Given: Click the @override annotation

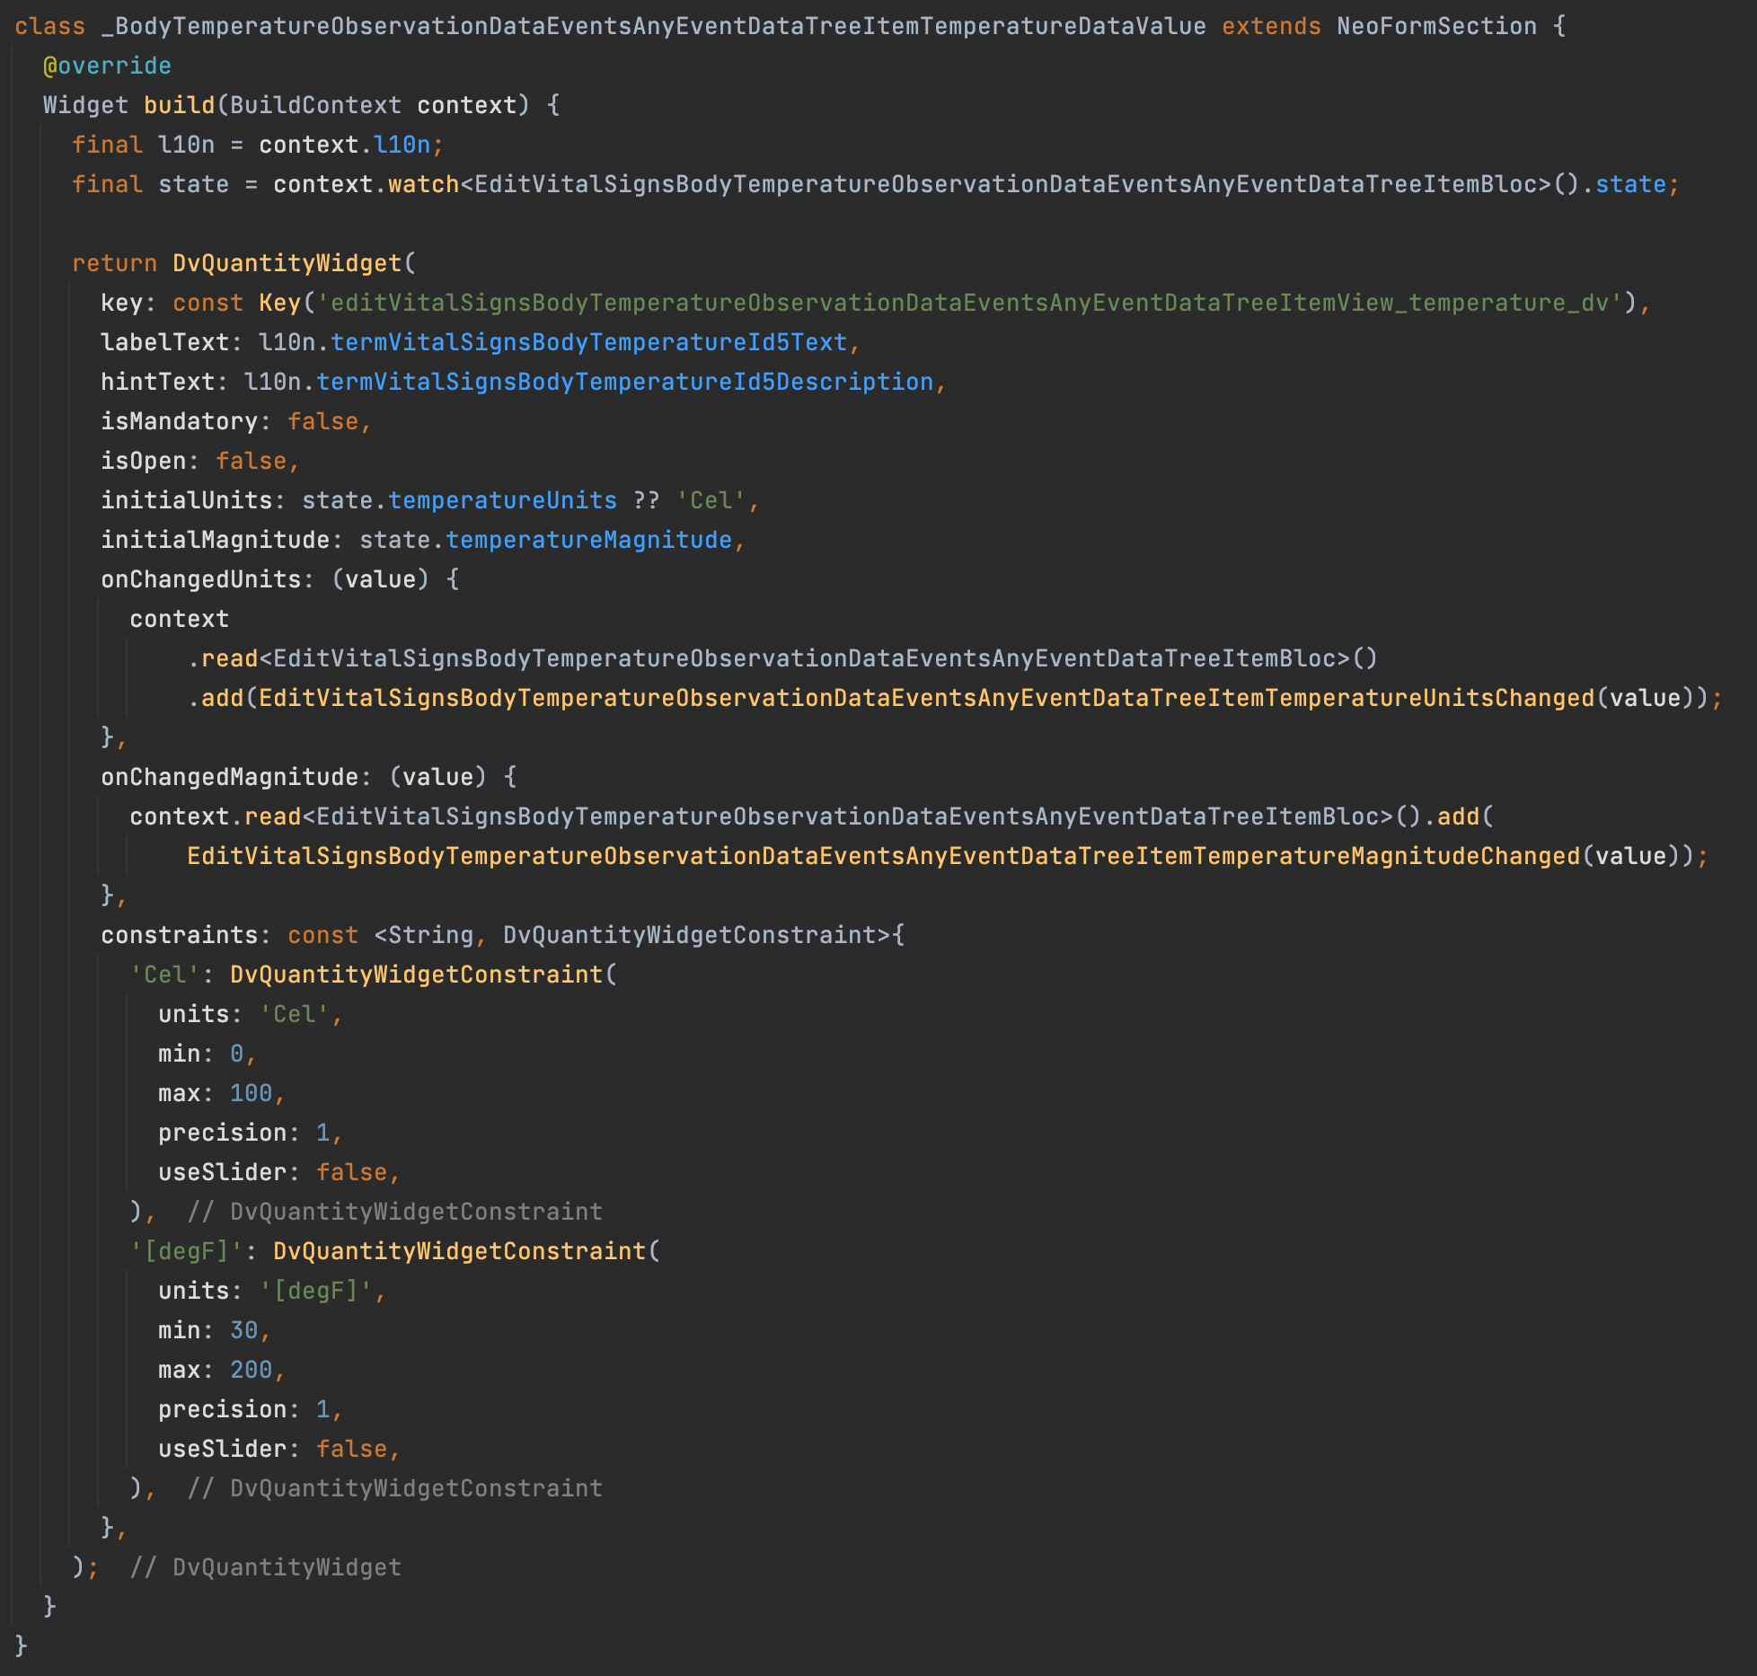Looking at the screenshot, I should tap(107, 66).
